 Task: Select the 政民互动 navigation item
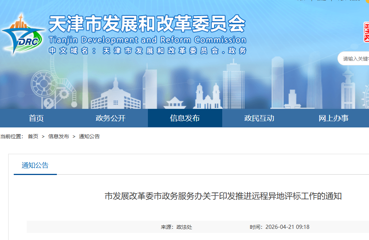coord(259,118)
